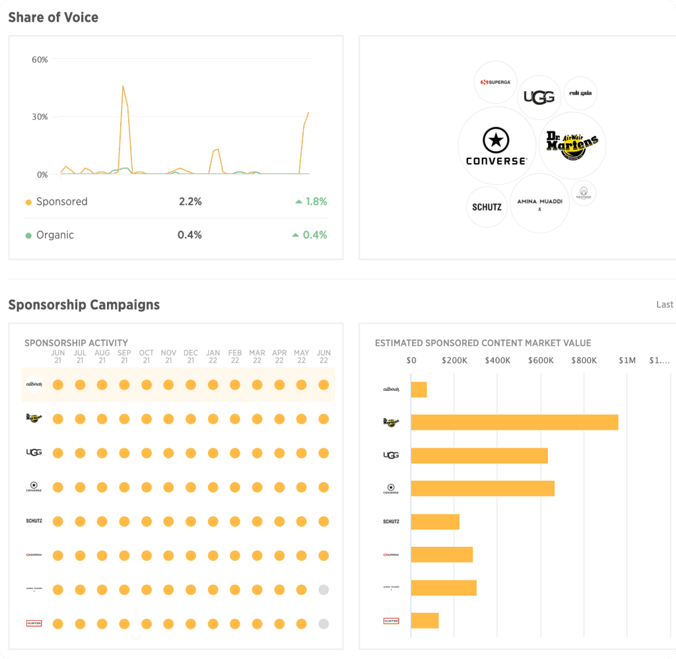
Task: Select Dr. Martens logo in Sponsorship Activity
Action: [x=34, y=418]
